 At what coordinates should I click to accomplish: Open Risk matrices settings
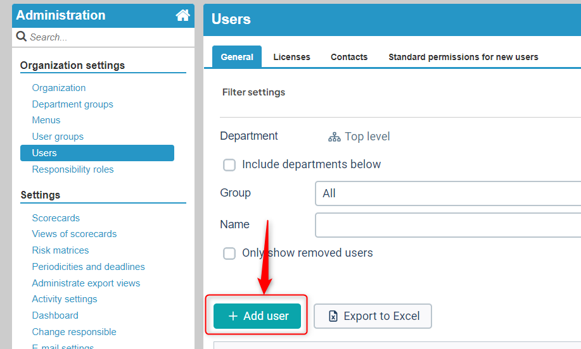click(x=60, y=250)
